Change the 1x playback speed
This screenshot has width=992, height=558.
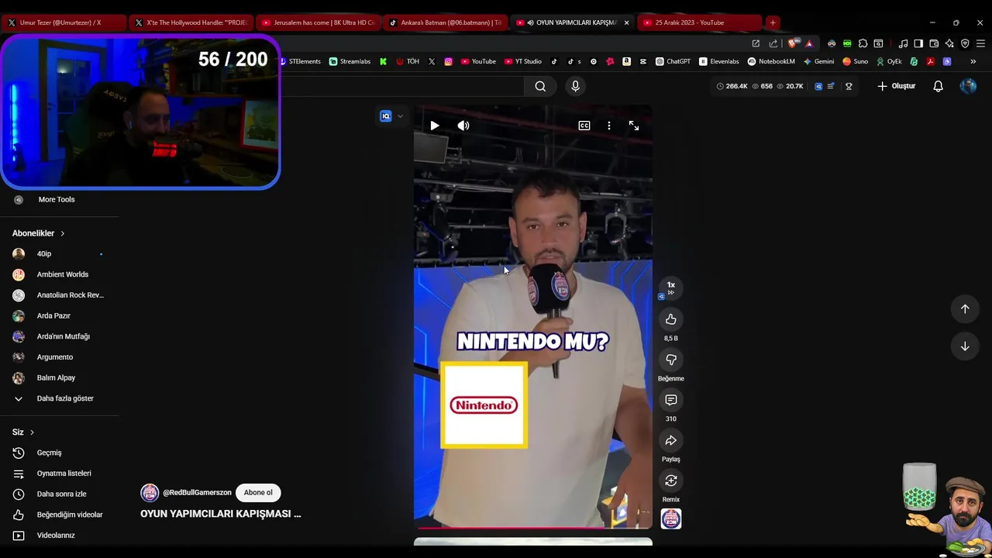click(671, 287)
